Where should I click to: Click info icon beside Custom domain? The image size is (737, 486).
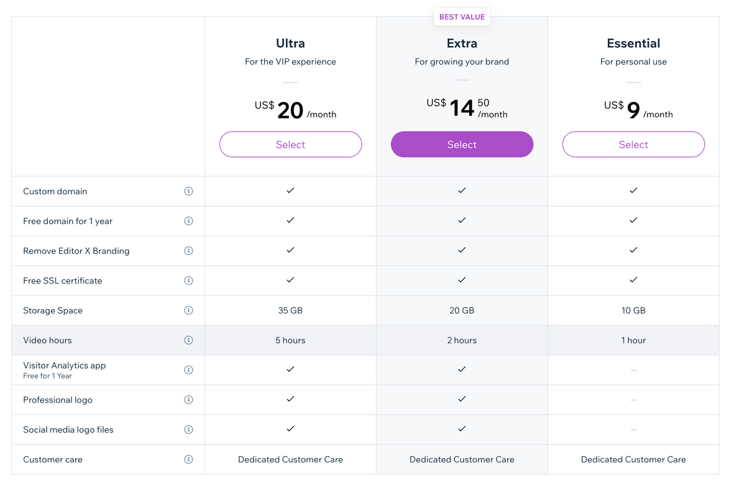(188, 191)
